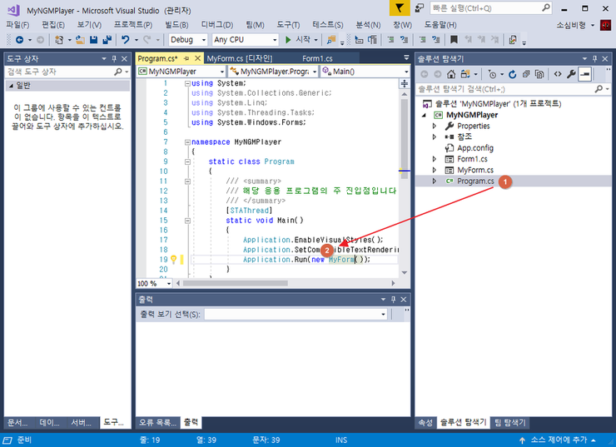Click the feedback notification flag icon
Viewport: 616px width, 447px height.
point(400,7)
